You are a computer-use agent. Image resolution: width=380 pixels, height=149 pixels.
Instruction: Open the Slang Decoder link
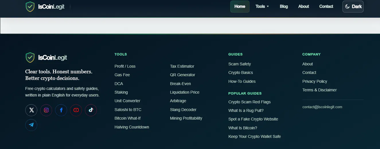(183, 110)
